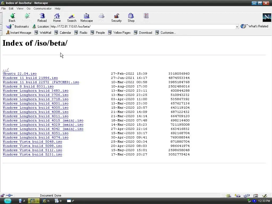
Task: Follow the ../ parent directory link
Action: tap(6, 69)
